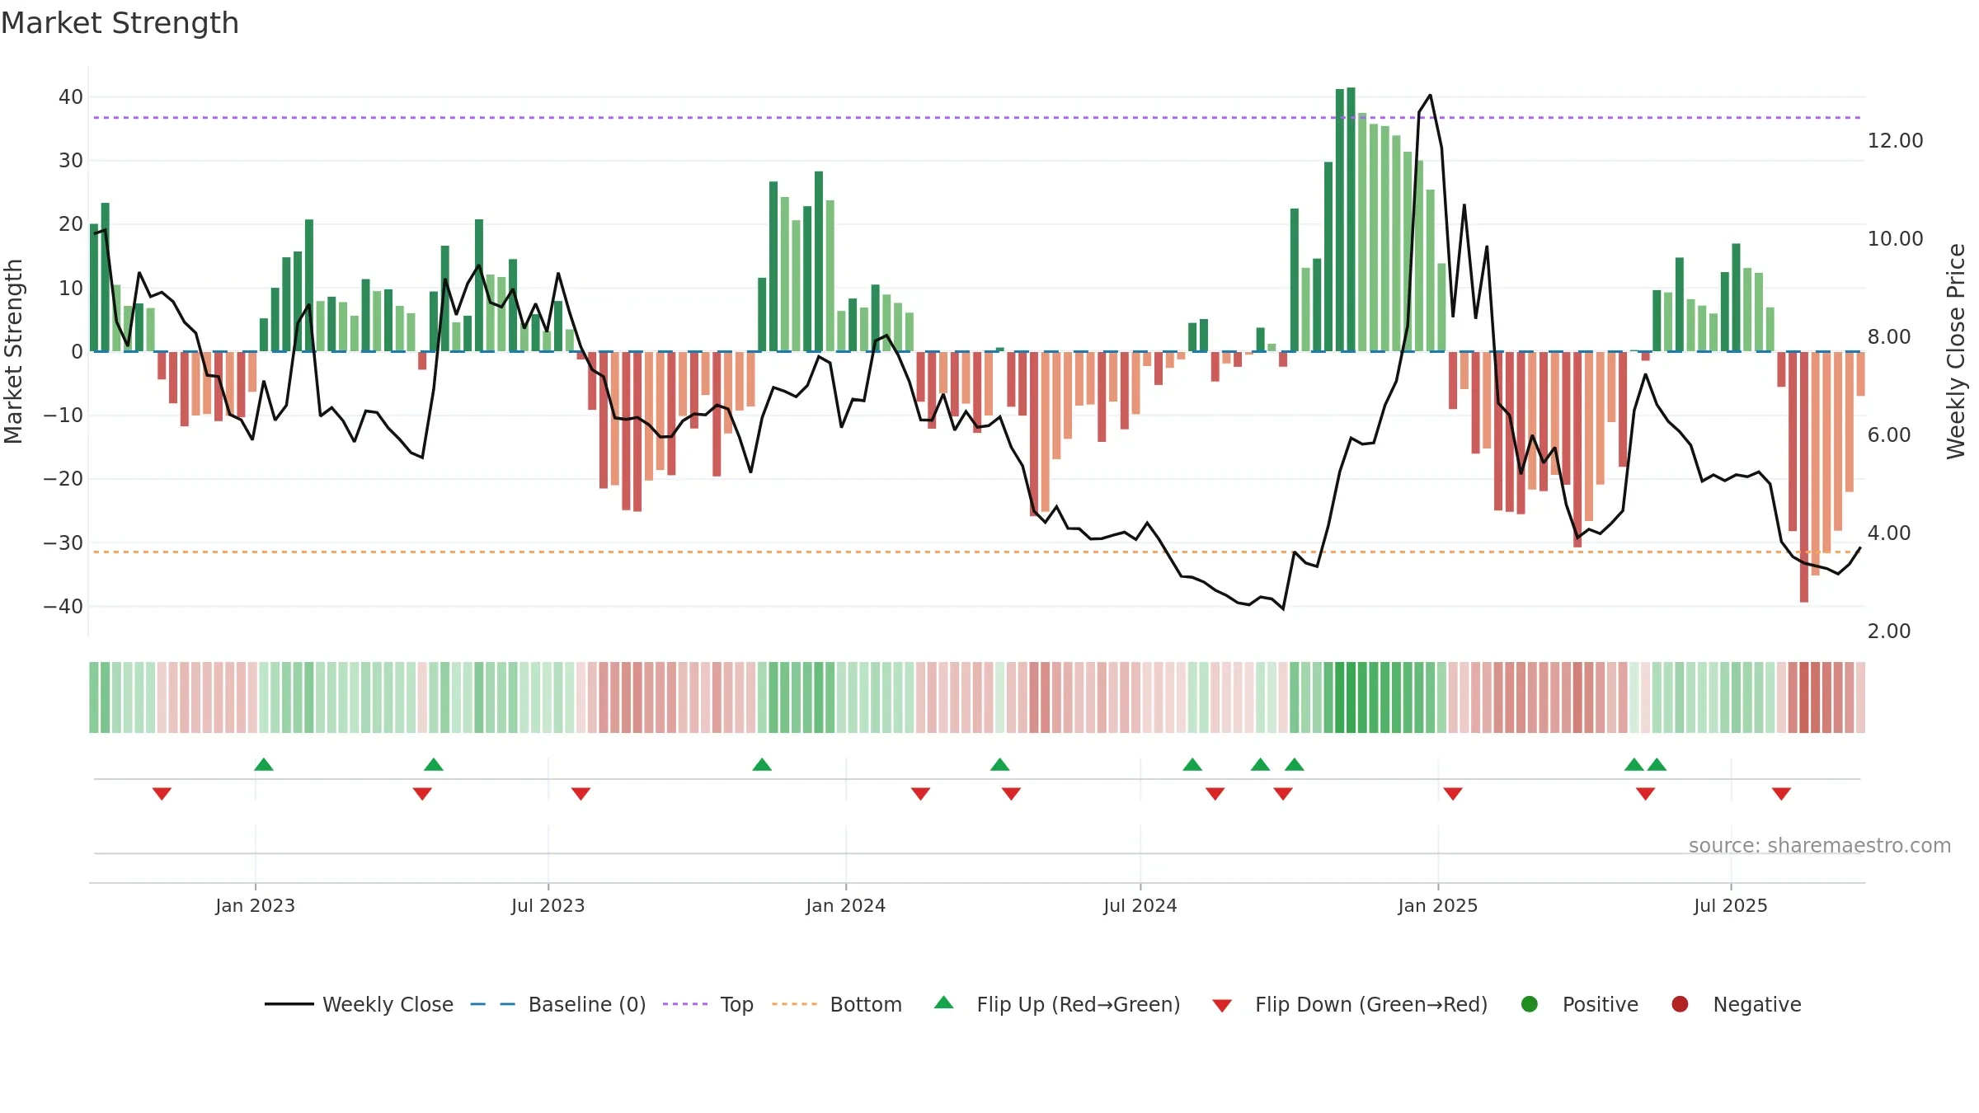Click the source: sharemaestro.com text
Image resolution: width=1979 pixels, height=1113 pixels.
coord(1820,845)
